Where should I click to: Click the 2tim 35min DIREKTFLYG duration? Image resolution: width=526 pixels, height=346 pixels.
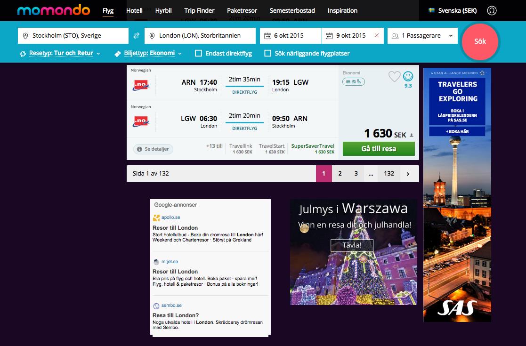click(x=244, y=85)
